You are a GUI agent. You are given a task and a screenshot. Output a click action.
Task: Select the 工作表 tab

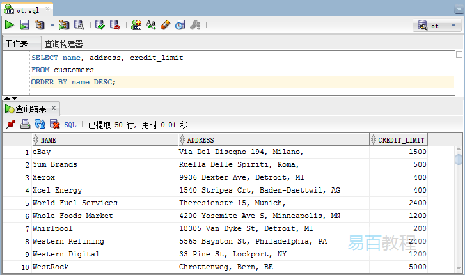[17, 43]
